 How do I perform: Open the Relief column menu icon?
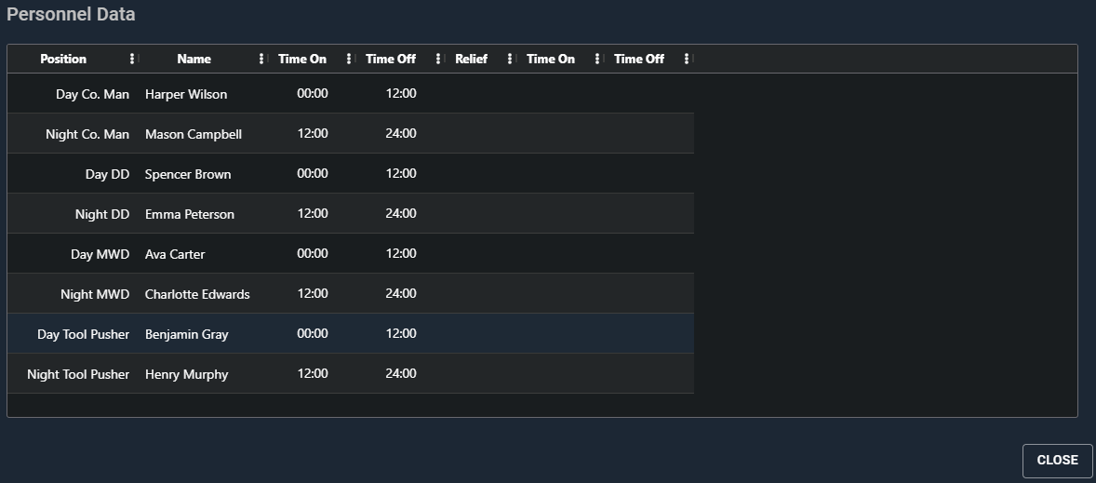pyautogui.click(x=510, y=59)
